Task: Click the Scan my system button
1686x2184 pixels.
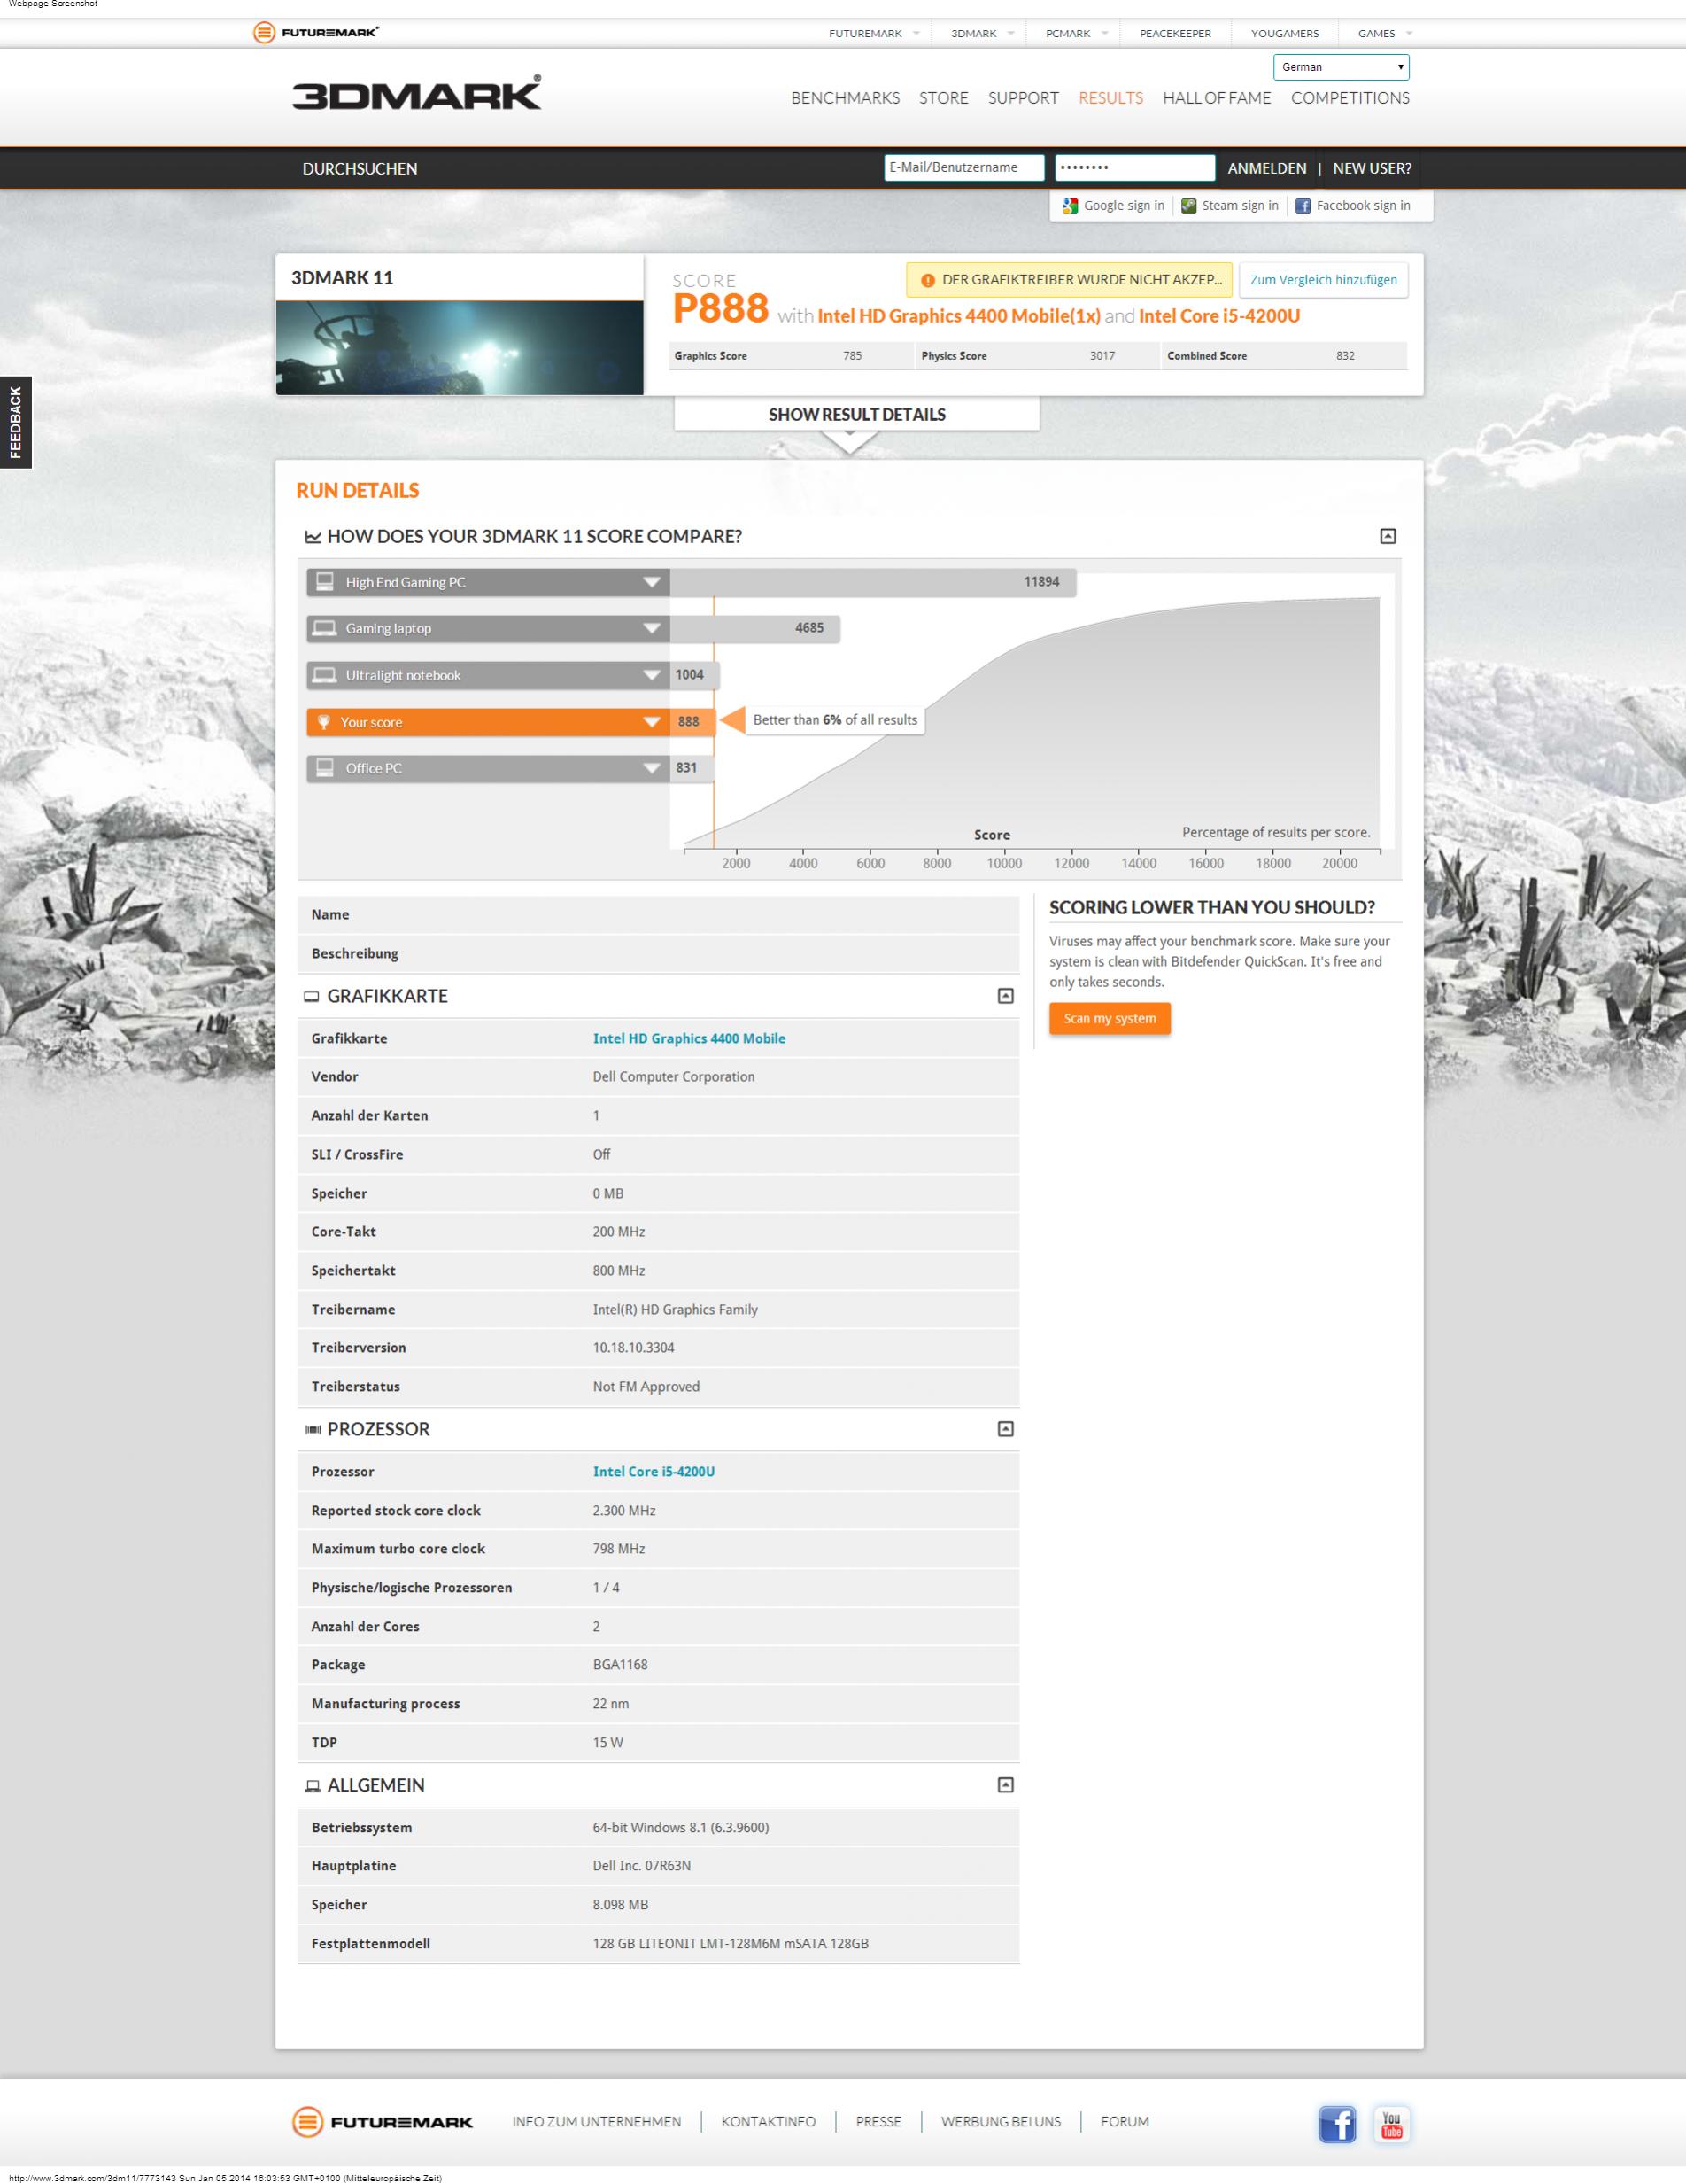Action: [1110, 1018]
